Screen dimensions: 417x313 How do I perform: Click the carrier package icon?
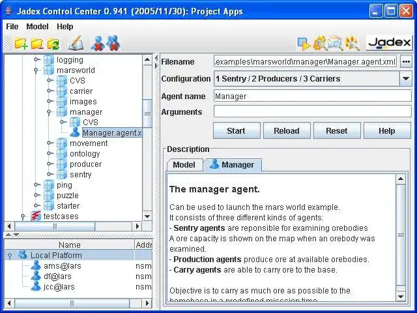(x=62, y=91)
